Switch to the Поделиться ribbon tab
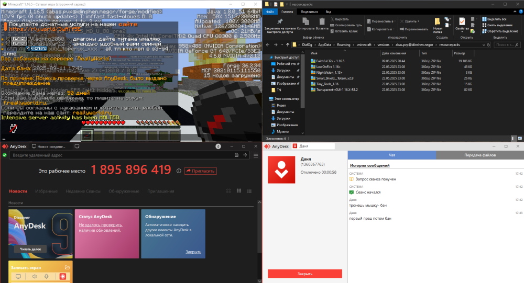The image size is (524, 283). (309, 12)
